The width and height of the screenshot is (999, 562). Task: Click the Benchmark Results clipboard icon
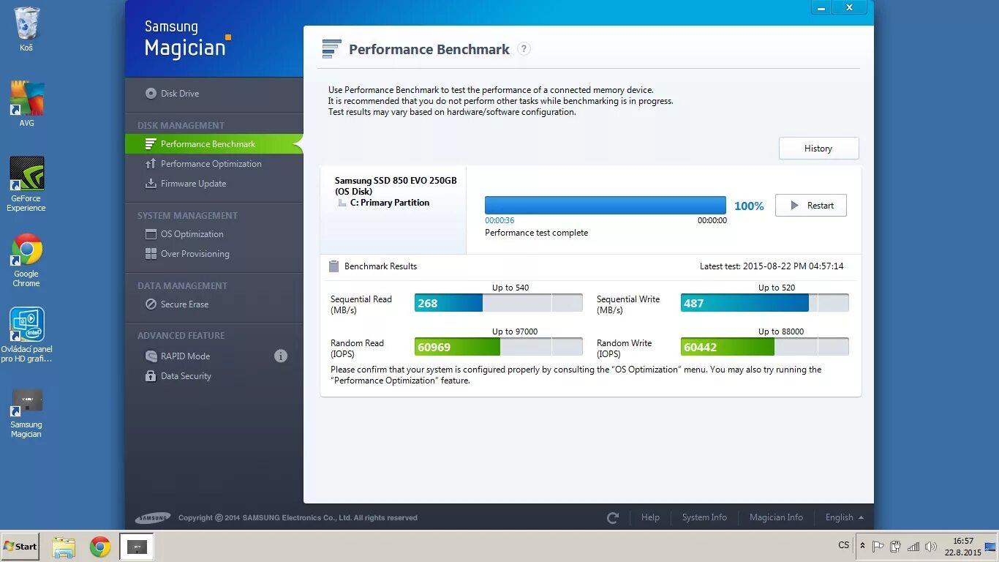[x=334, y=266]
